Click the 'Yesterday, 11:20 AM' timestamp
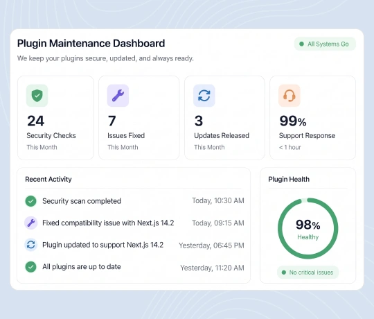374x319 pixels. (213, 268)
